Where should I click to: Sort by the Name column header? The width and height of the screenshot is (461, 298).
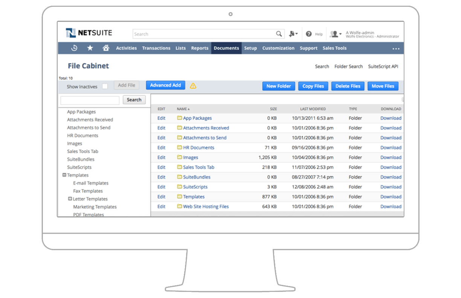183,109
